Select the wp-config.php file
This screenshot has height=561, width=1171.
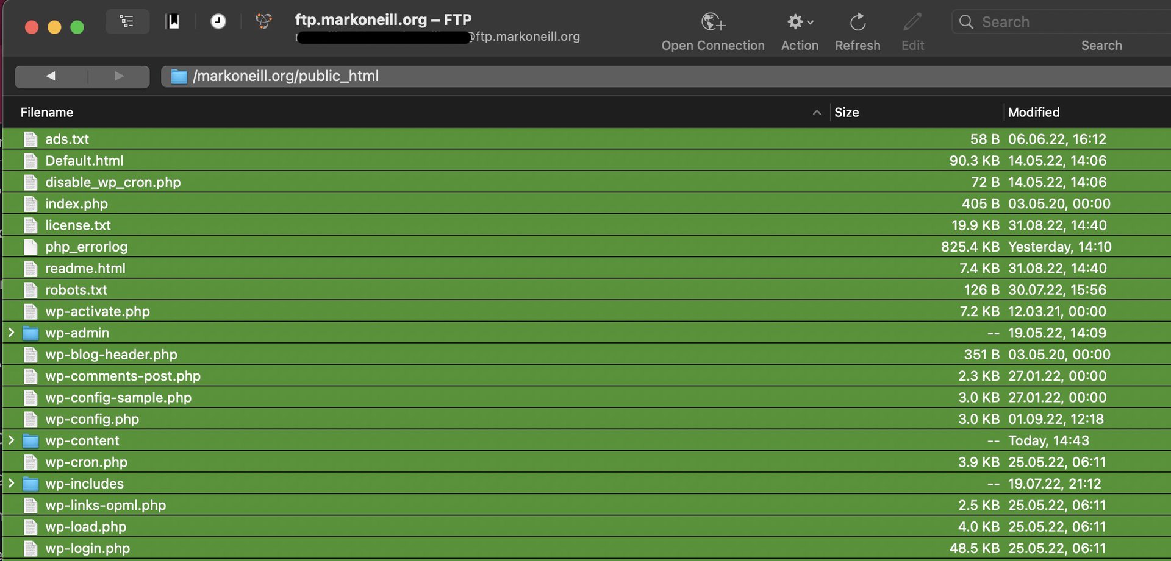click(92, 419)
